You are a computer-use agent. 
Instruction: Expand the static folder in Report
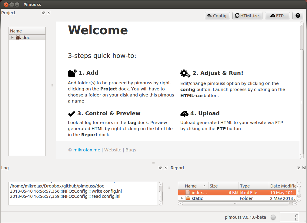click(182, 198)
